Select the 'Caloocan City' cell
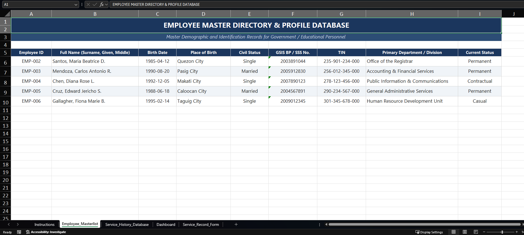Viewport: 524px width, 235px height. (x=203, y=91)
